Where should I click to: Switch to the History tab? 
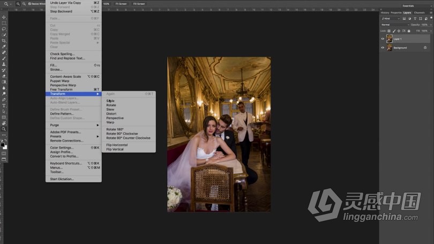click(x=385, y=13)
